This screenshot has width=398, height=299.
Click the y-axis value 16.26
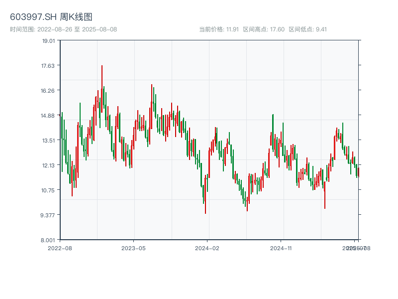click(x=48, y=91)
